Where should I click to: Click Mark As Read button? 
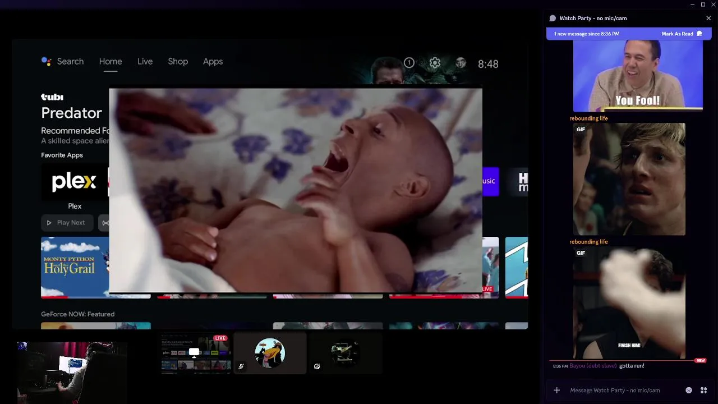pyautogui.click(x=682, y=34)
